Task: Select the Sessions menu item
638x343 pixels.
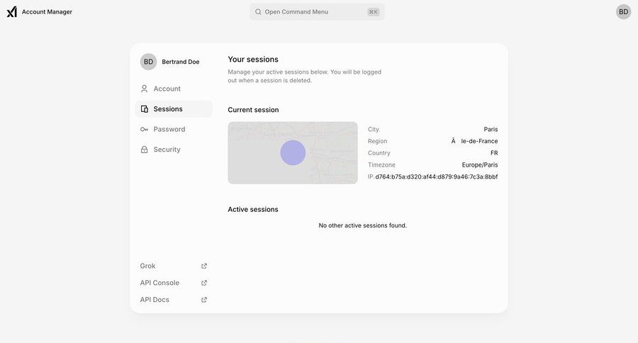Action: [x=174, y=109]
